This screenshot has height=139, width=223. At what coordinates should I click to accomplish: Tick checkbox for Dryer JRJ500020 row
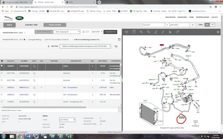2,101
